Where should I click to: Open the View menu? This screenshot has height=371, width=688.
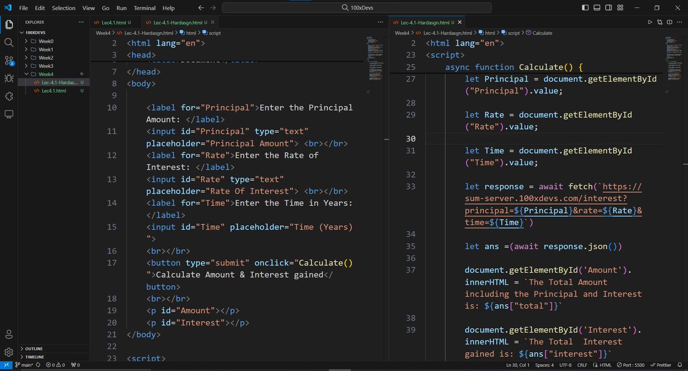[89, 8]
